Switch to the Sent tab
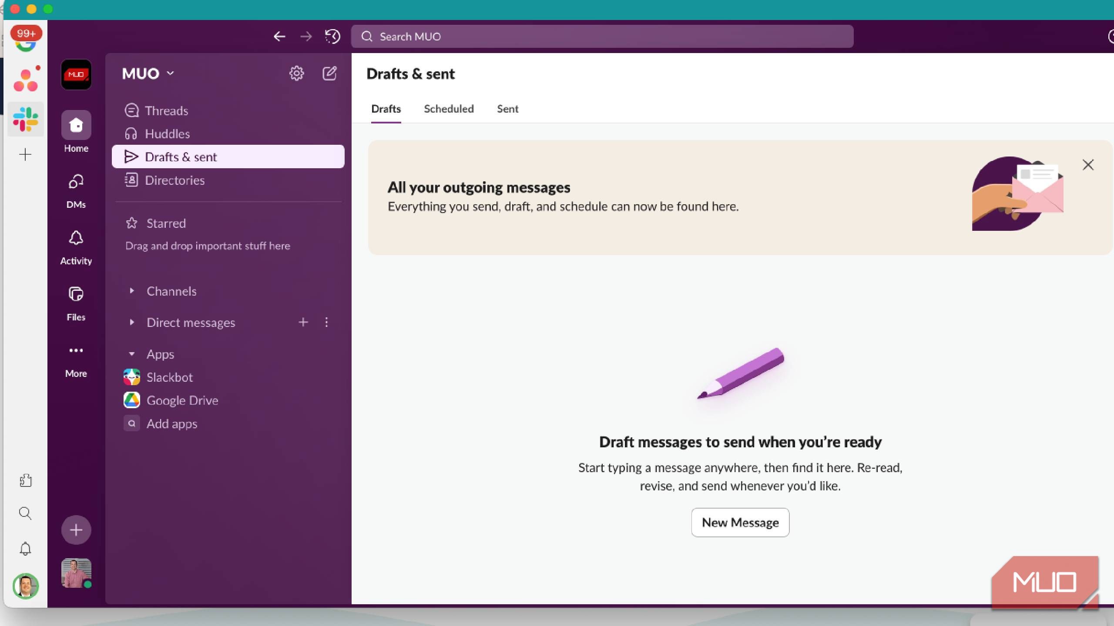 [508, 109]
